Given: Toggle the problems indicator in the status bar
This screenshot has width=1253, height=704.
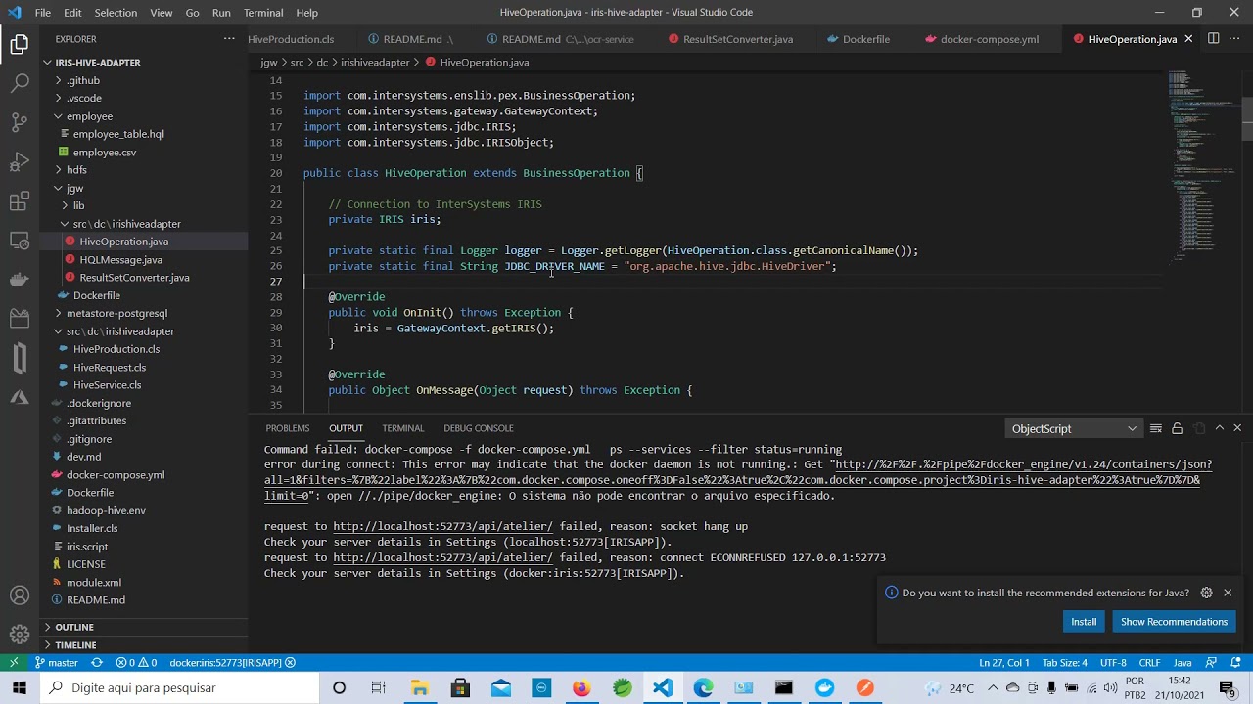Looking at the screenshot, I should click(136, 663).
